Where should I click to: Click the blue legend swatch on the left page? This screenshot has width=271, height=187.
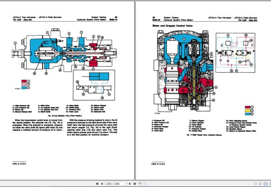coord(24,87)
